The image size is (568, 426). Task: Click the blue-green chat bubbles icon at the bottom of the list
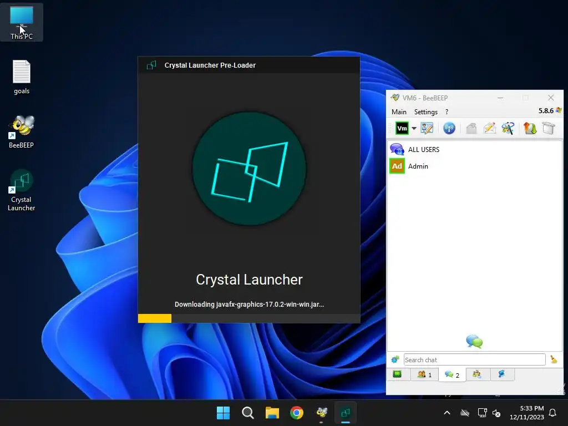click(x=474, y=341)
